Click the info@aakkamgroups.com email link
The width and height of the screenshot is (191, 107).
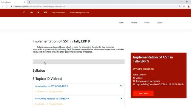coord(80,12)
